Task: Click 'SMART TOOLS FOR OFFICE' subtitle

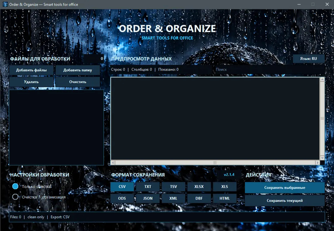Action: [x=167, y=38]
